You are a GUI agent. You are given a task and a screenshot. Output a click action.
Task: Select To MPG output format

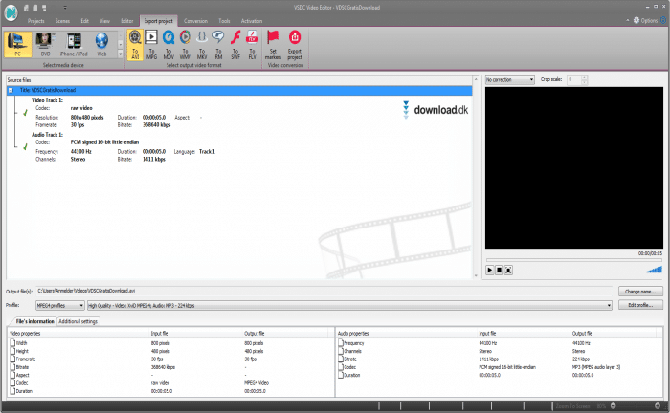point(151,45)
